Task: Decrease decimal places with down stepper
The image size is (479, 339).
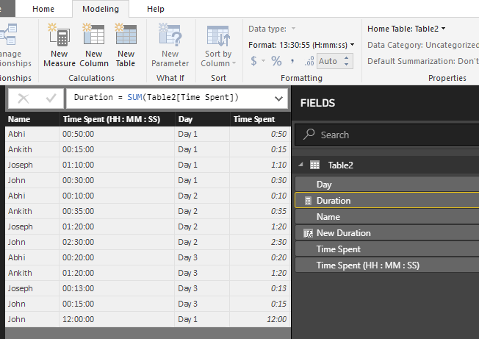Action: [347, 64]
